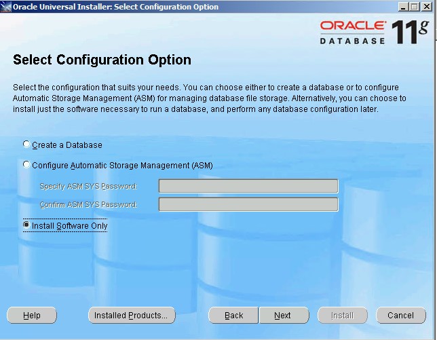The height and width of the screenshot is (340, 437).
Task: Click the window title bar text
Action: pyautogui.click(x=115, y=7)
